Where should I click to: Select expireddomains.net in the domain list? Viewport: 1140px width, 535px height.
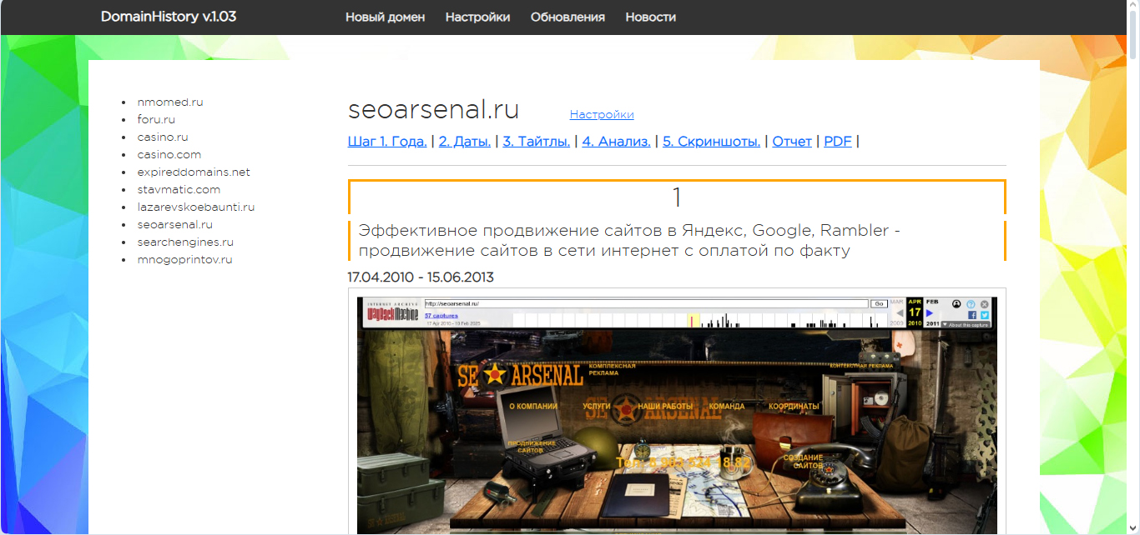coord(194,172)
